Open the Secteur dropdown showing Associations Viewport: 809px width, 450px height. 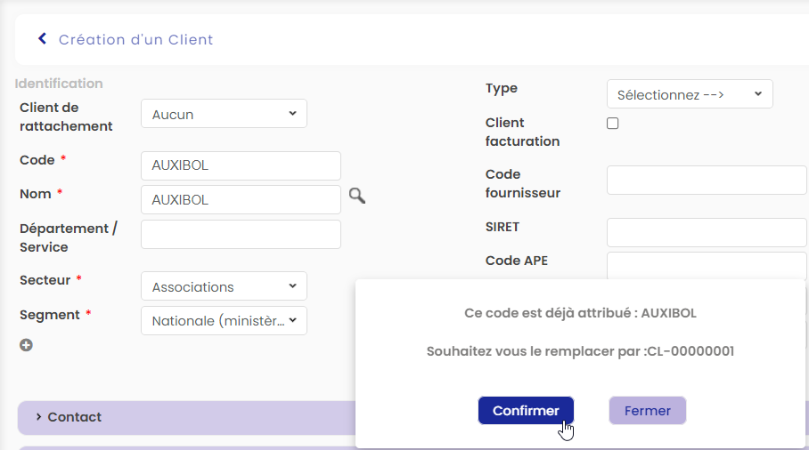click(224, 286)
